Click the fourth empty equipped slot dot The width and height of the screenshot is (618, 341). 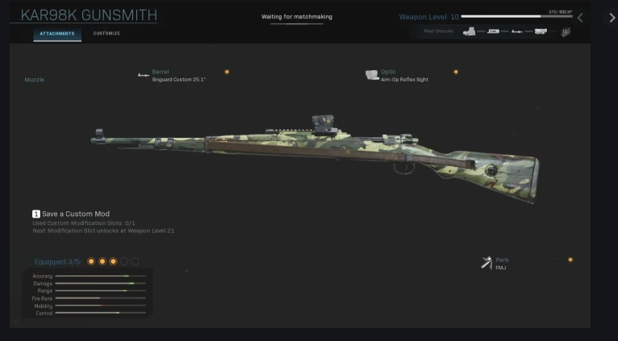click(124, 261)
